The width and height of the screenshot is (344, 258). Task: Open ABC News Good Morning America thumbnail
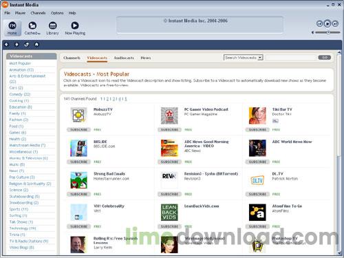pos(169,148)
